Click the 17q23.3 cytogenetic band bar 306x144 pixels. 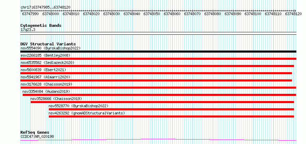[158, 33]
